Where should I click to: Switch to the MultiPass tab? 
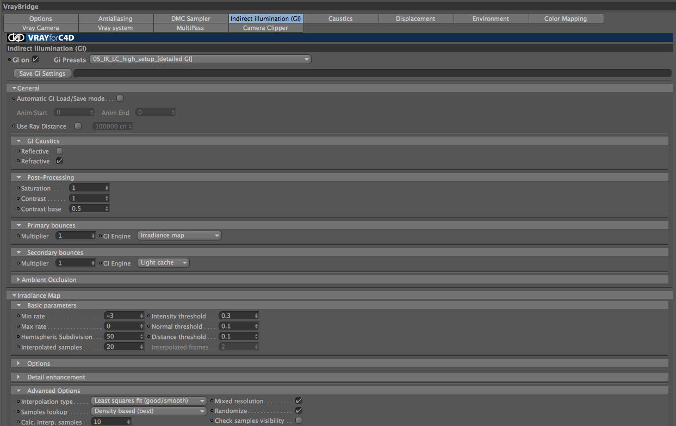click(x=191, y=28)
